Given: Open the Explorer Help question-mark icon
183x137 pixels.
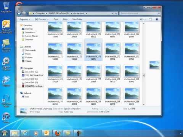Looking at the screenshot, I should point(157,19).
